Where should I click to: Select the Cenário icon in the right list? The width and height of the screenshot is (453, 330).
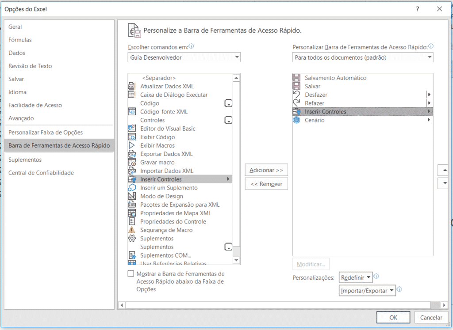(297, 120)
